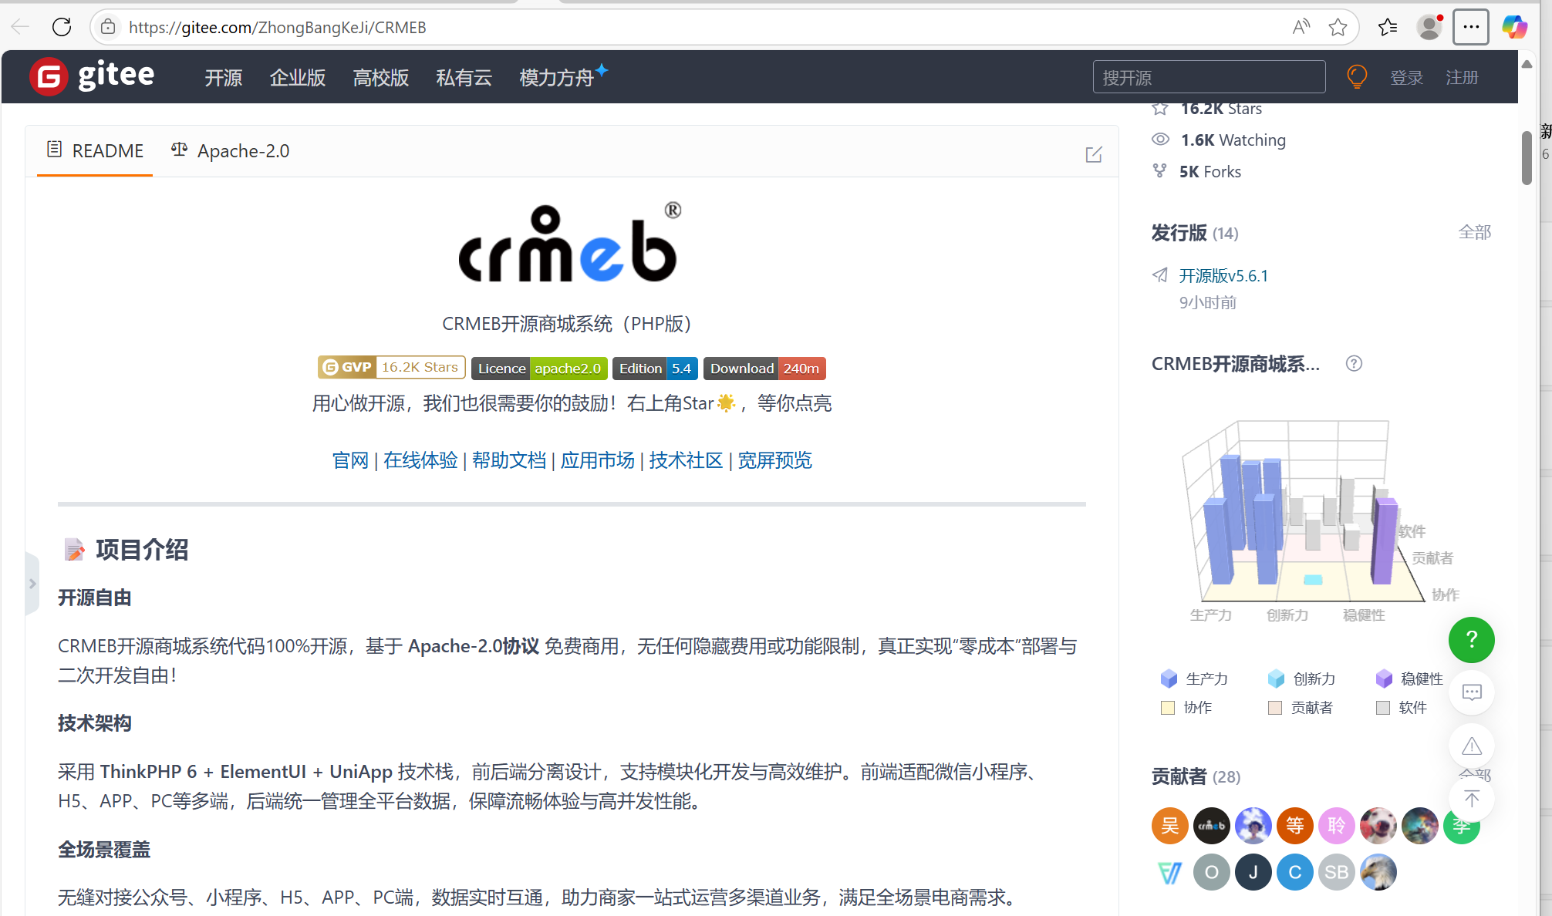Image resolution: width=1552 pixels, height=916 pixels.
Task: Toggle the 协作 legend checkbox
Action: (1168, 708)
